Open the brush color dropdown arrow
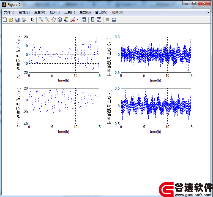Image resolution: width=213 pixels, height=197 pixels. coord(77,20)
